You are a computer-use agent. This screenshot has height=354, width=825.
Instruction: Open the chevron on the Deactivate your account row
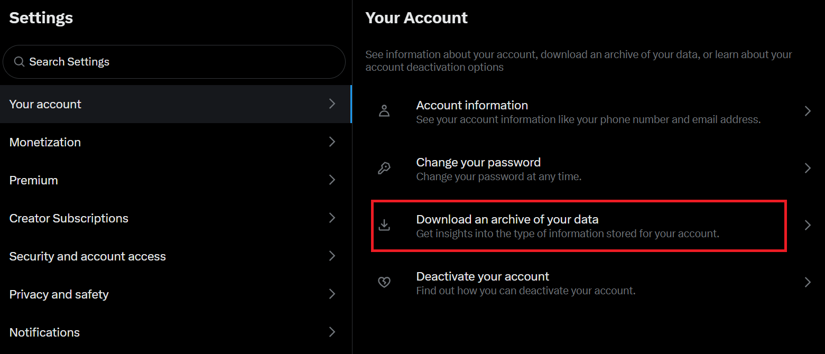click(x=808, y=282)
